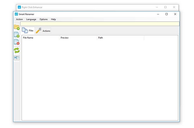
Task: Click the add file icon with green plus
Action: (17, 35)
